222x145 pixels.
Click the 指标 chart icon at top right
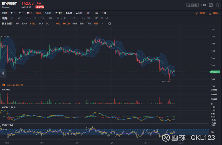(210, 13)
